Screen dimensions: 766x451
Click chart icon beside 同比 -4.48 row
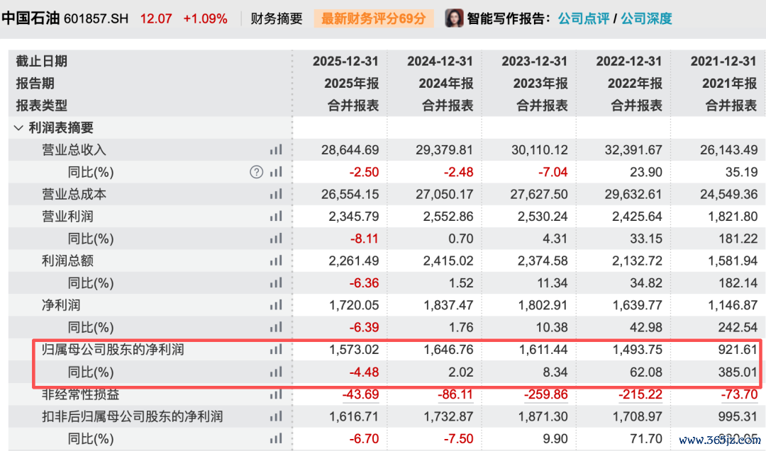point(276,372)
